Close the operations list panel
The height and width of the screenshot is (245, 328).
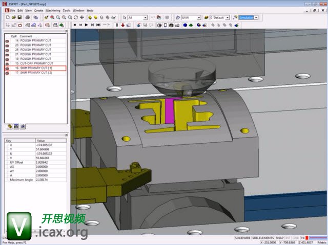pyautogui.click(x=66, y=31)
